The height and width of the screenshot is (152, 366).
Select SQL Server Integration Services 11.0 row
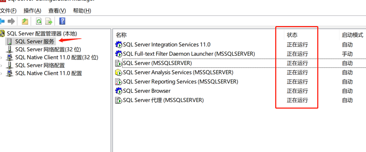[x=167, y=44]
